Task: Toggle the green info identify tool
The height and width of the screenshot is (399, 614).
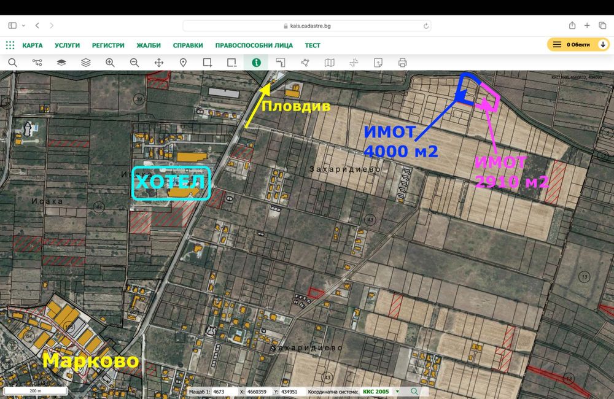Action: [256, 63]
